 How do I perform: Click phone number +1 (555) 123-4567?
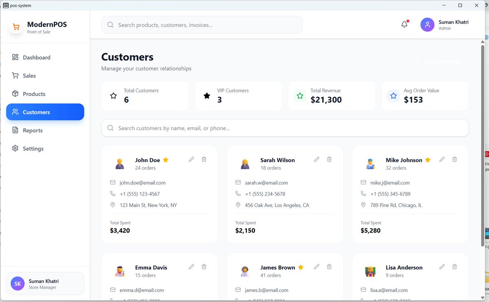pyautogui.click(x=140, y=194)
